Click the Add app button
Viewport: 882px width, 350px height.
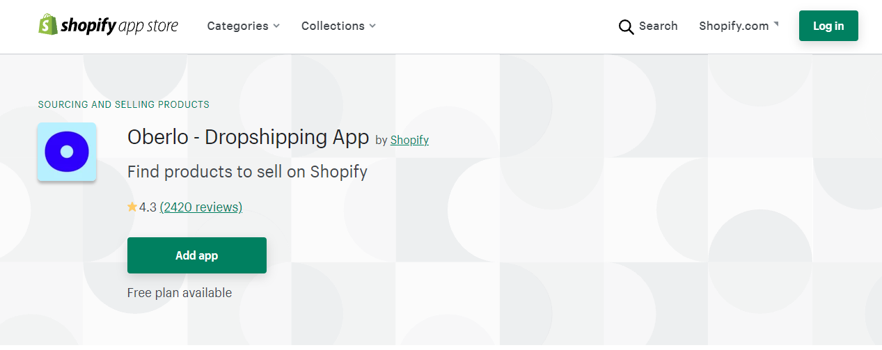(197, 255)
